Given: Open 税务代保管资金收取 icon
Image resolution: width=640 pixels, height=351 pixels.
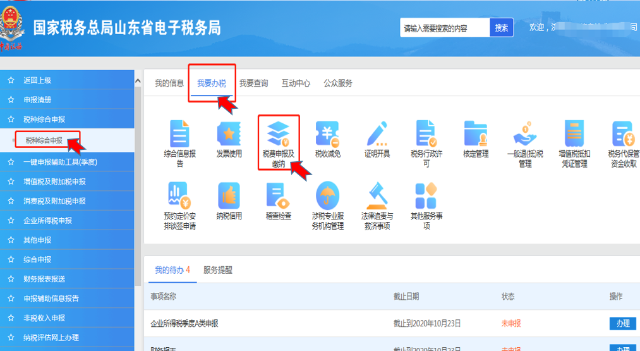Looking at the screenshot, I should [x=624, y=134].
